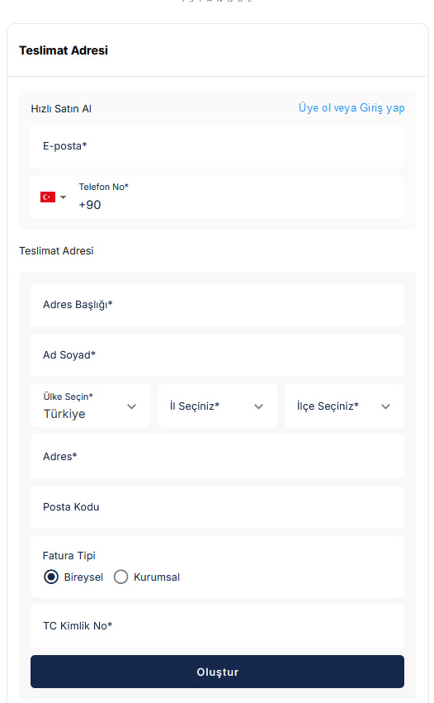Click chevron icon in İl Seçiniz field
This screenshot has height=703, width=434.
point(258,406)
